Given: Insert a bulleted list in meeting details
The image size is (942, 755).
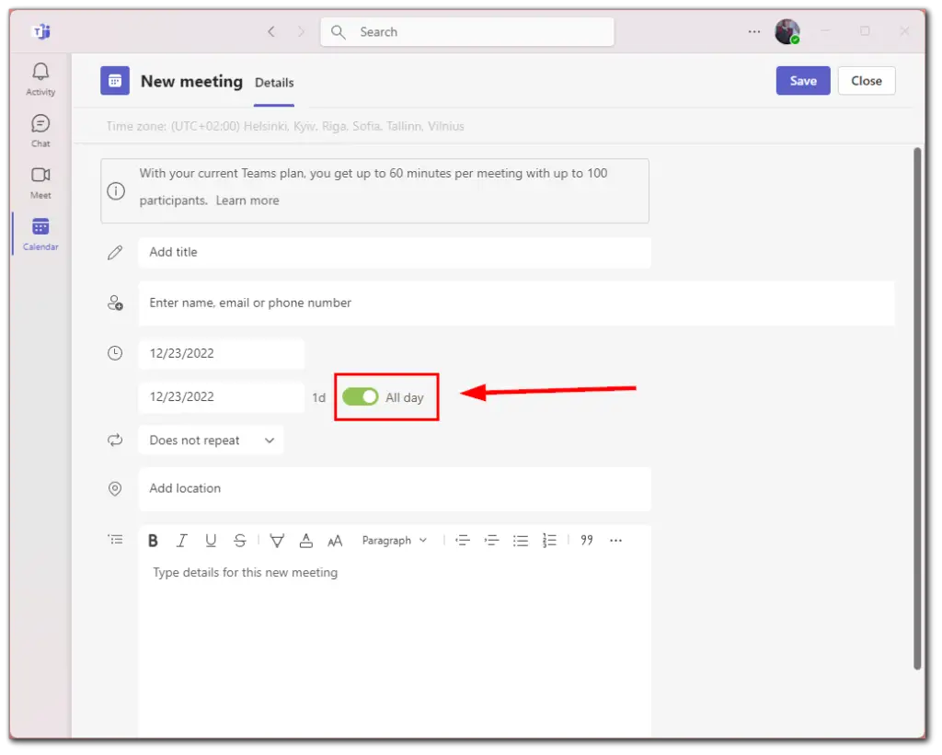Looking at the screenshot, I should 521,541.
